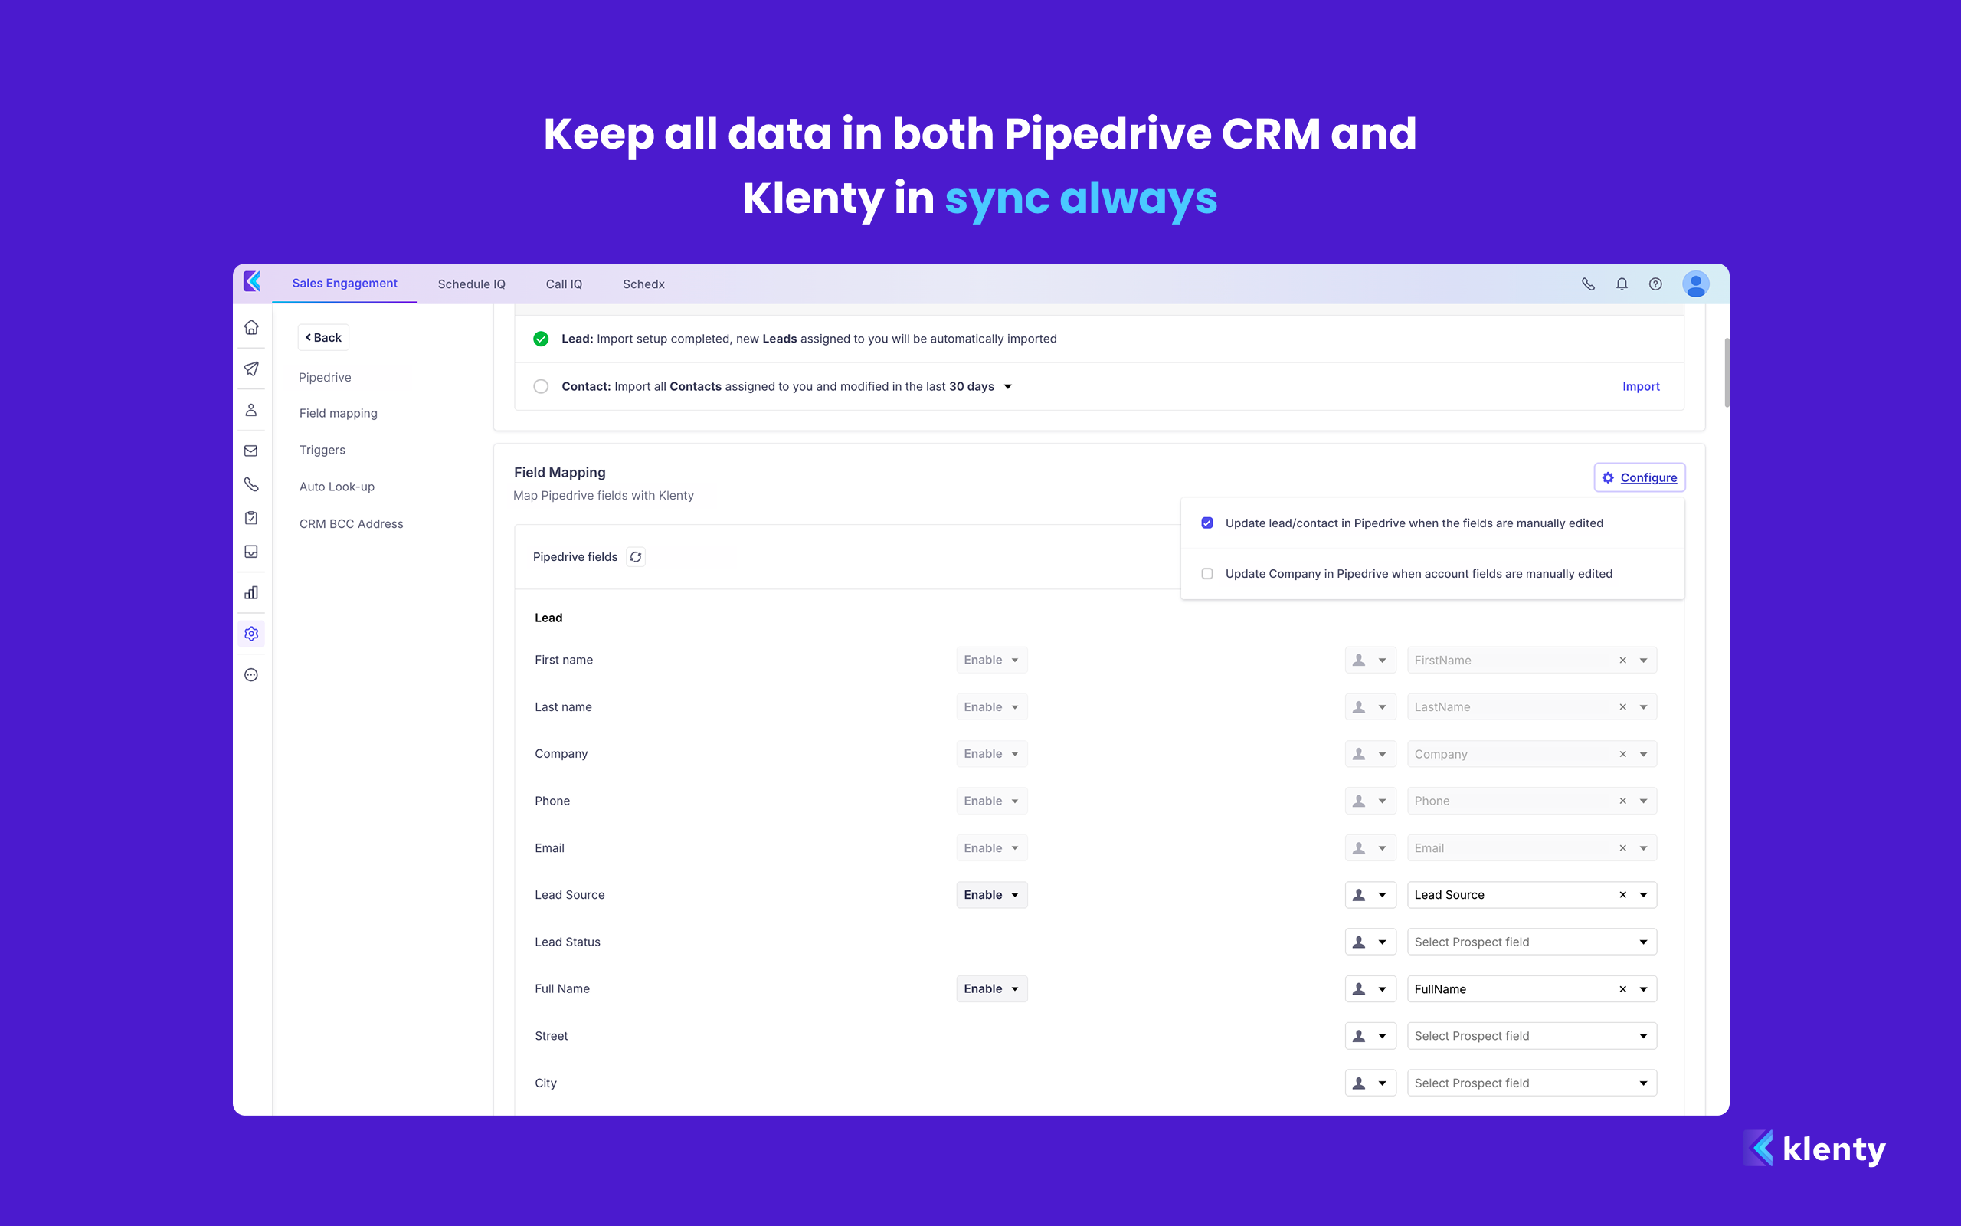Screen dimensions: 1961x1226
Task: Click the Import link for Contacts
Action: point(1641,387)
